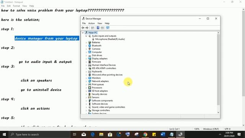Click the Device Manager scroll up arrow
Screen dimensions: 245x138
[218, 33]
